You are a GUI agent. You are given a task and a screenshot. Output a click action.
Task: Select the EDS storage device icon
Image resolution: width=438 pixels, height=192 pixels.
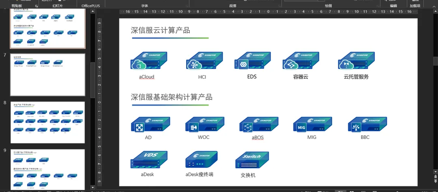click(253, 61)
